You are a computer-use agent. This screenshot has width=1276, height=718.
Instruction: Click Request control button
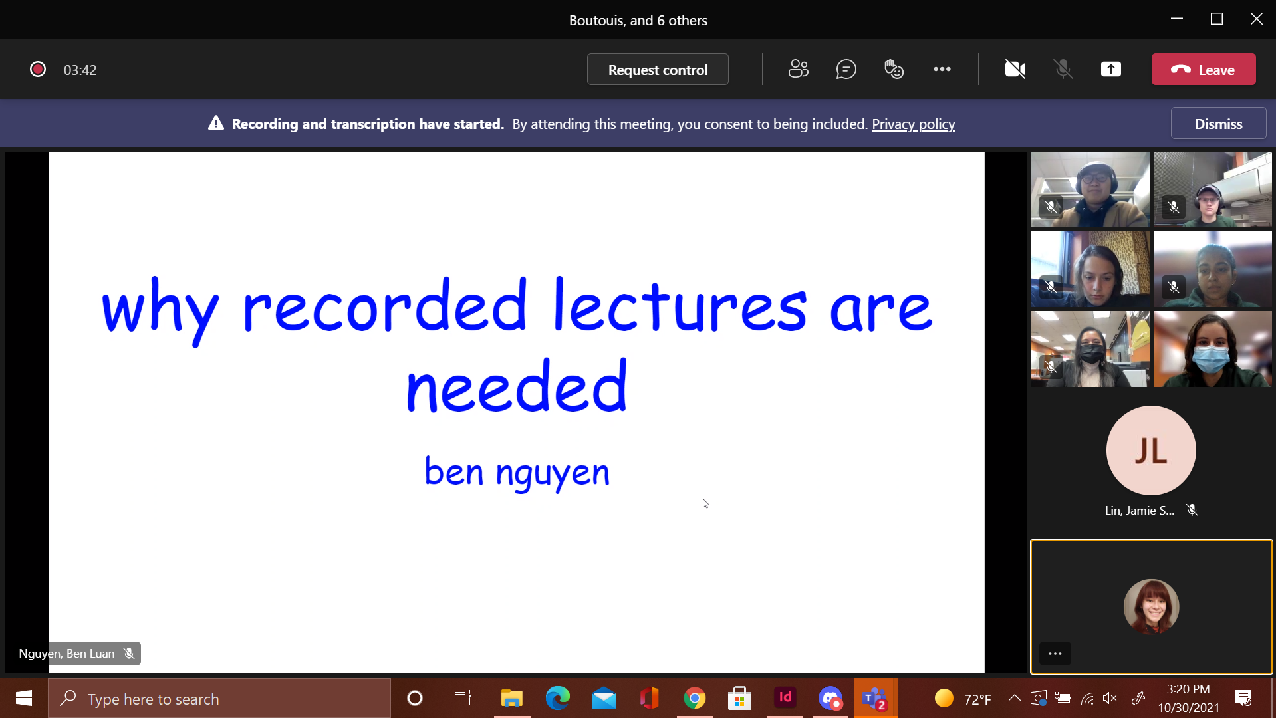click(658, 69)
